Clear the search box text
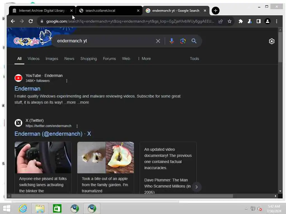The width and height of the screenshot is (286, 214). pyautogui.click(x=158, y=41)
